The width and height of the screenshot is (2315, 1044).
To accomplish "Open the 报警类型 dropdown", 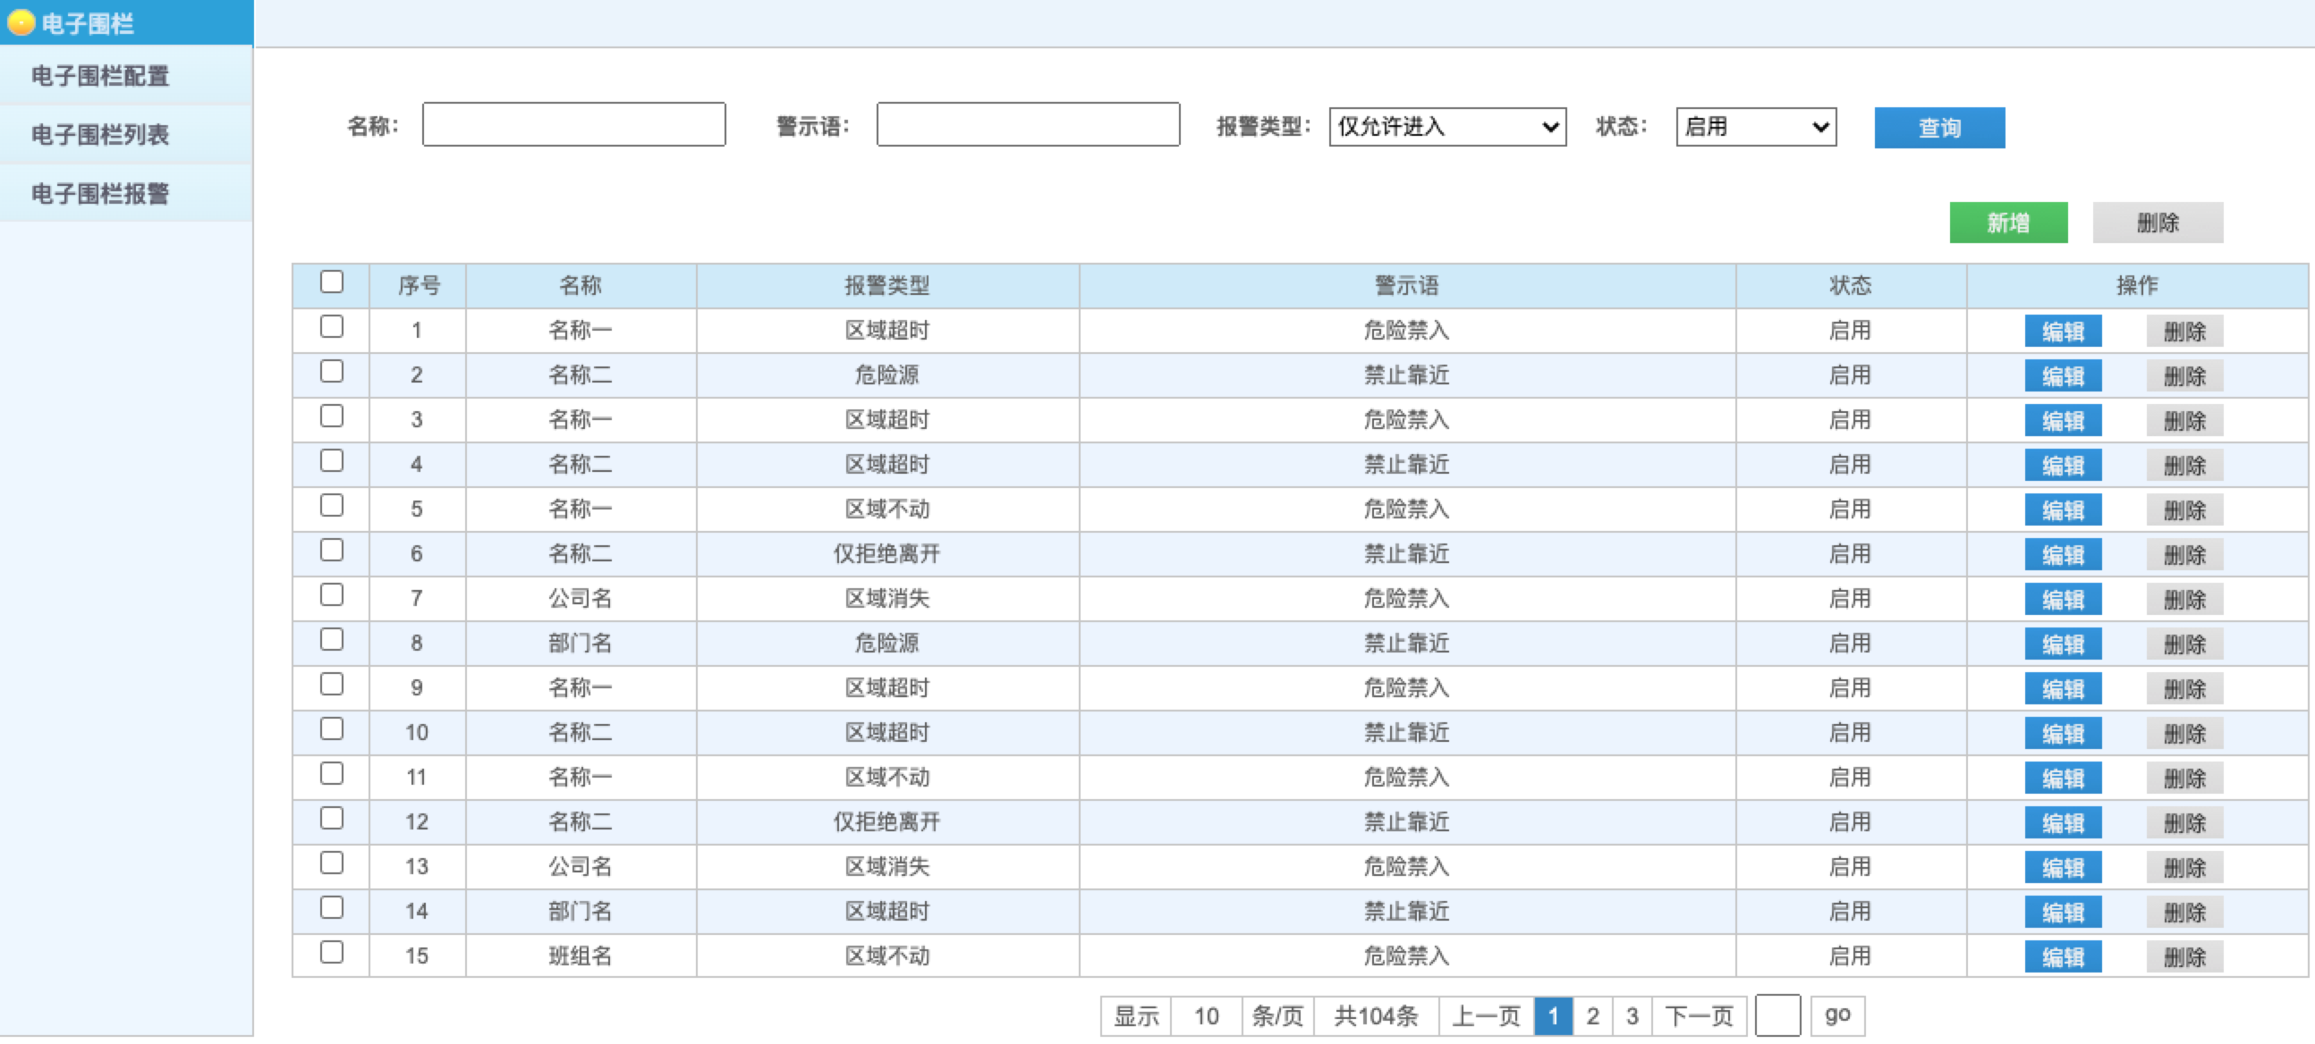I will click(1447, 127).
